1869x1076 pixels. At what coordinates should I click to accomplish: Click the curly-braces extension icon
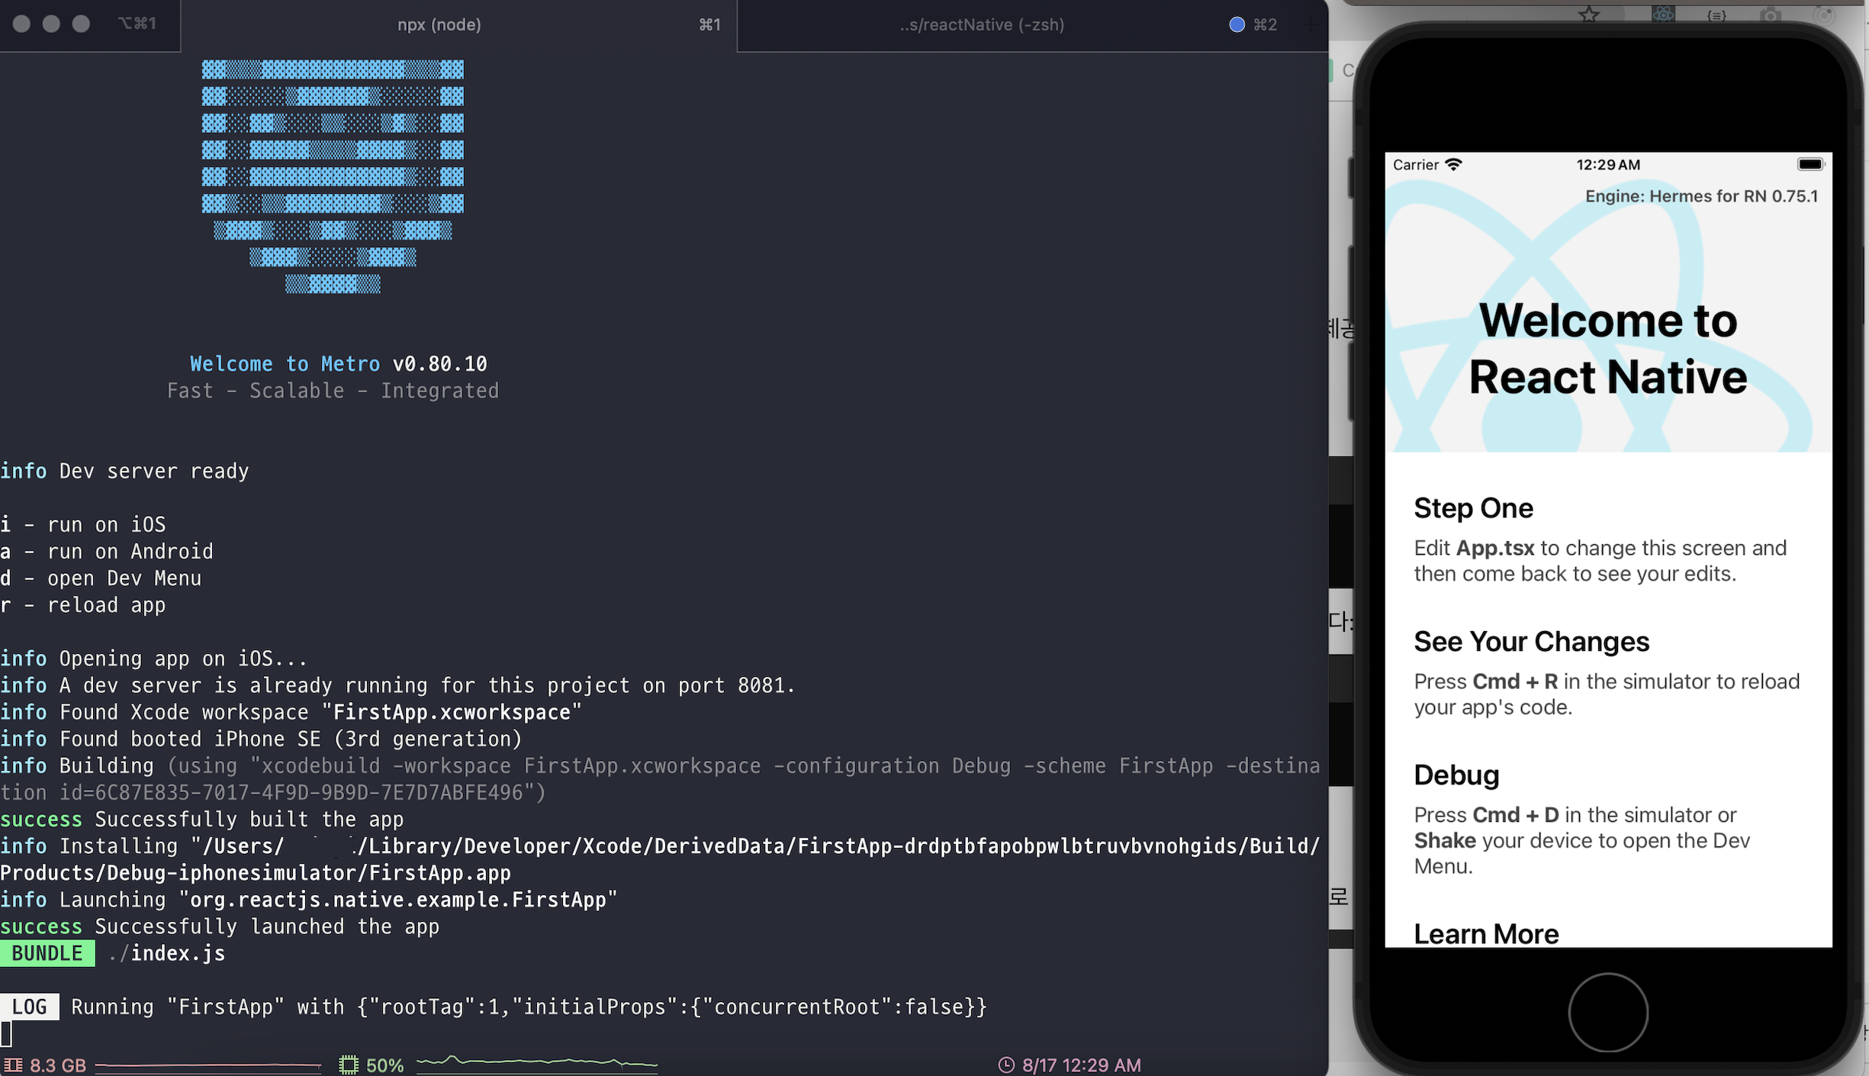pyautogui.click(x=1716, y=15)
